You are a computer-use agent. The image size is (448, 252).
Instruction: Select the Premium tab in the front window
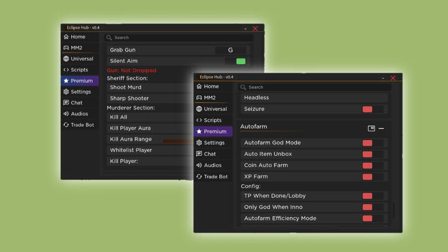(213, 131)
